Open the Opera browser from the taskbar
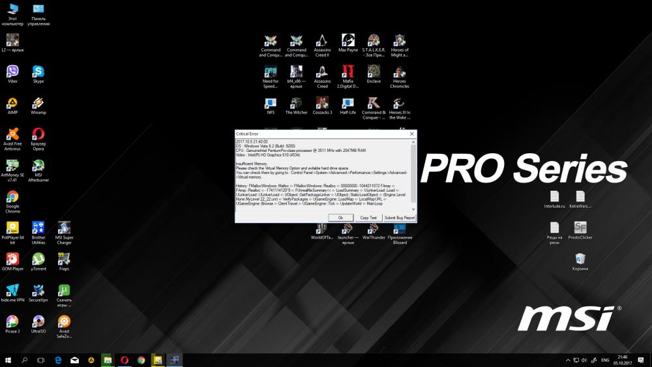The width and height of the screenshot is (652, 367). click(125, 360)
